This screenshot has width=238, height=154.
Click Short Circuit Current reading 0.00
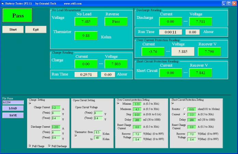click(170, 73)
